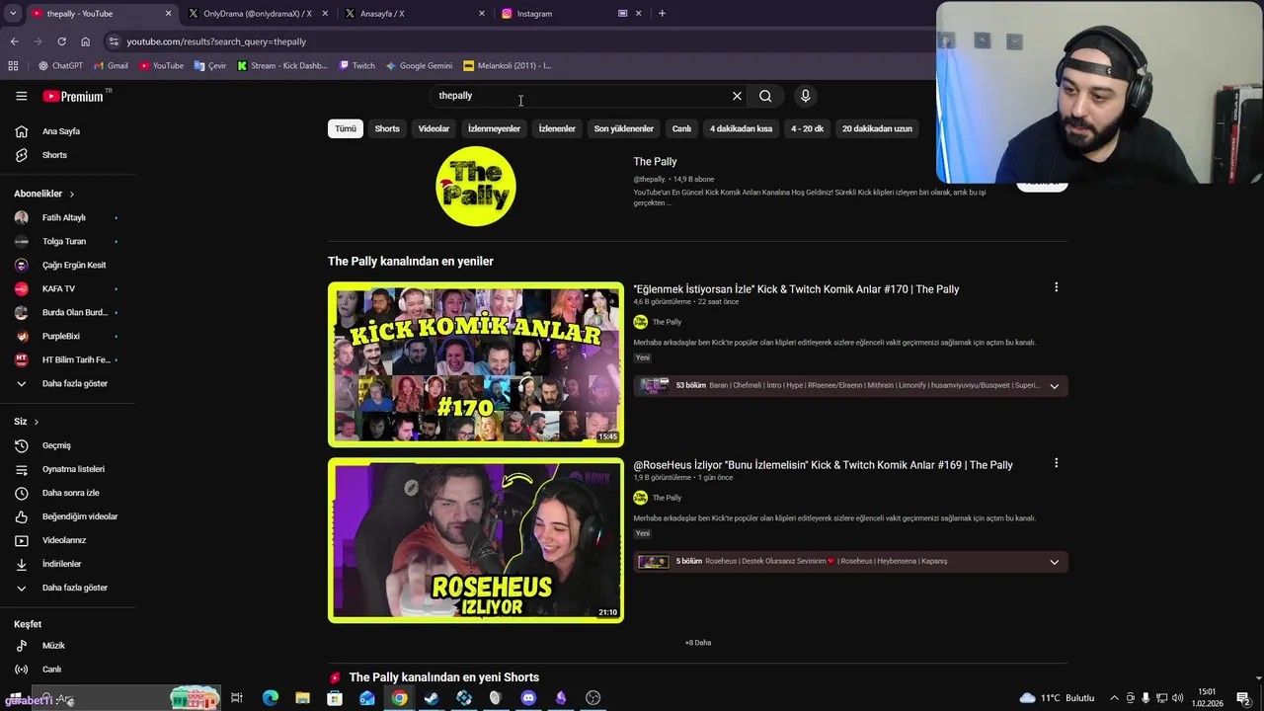1264x711 pixels.
Task: Expand the Siz section header
Action: [x=27, y=422]
